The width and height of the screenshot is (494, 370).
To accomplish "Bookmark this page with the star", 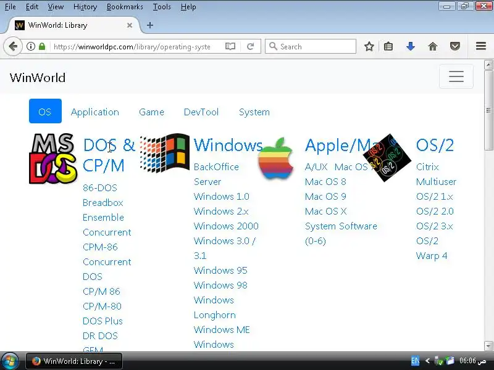I will pyautogui.click(x=369, y=47).
